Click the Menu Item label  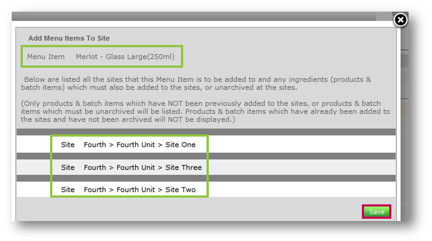click(x=46, y=57)
